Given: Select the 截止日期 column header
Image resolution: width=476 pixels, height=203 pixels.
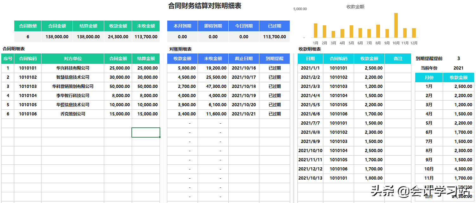Looking at the screenshot, I should tap(244, 58).
